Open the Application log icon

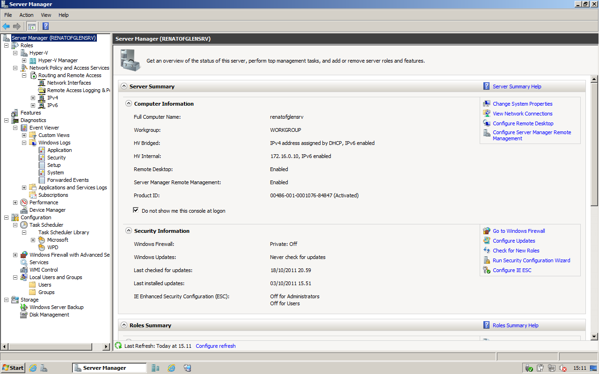pos(42,150)
